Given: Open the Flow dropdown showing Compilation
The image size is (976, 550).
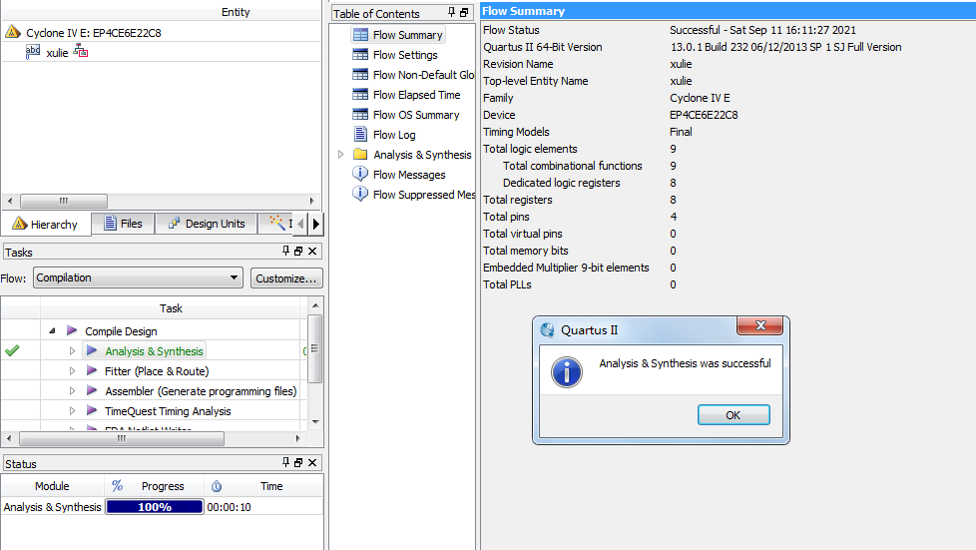Looking at the screenshot, I should point(138,278).
